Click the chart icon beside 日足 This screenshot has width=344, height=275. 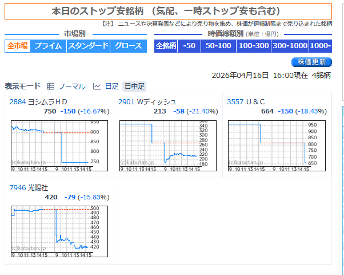pyautogui.click(x=97, y=87)
